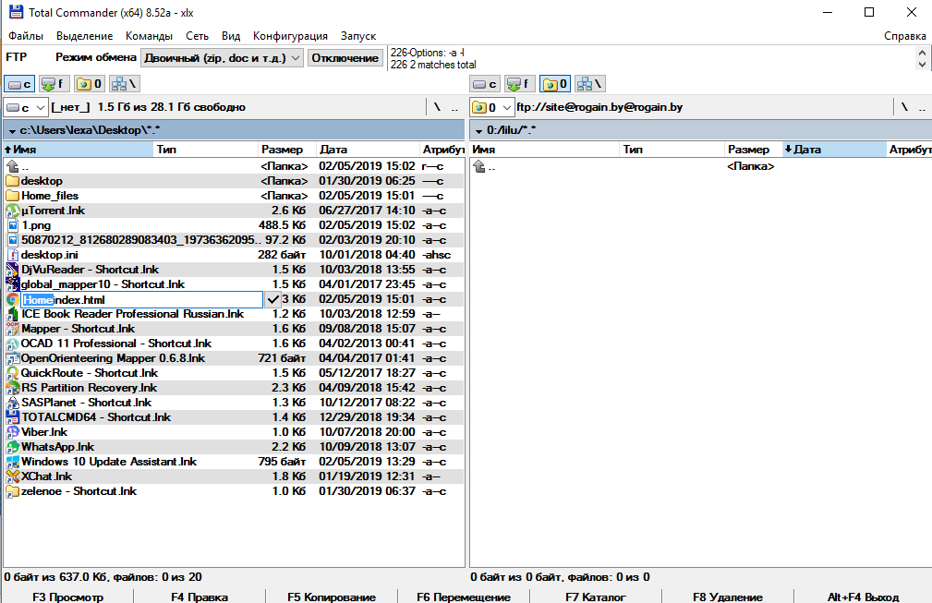Viewport: 932px width, 603px height.
Task: Open network neighborhood button in right panel
Action: 589,84
